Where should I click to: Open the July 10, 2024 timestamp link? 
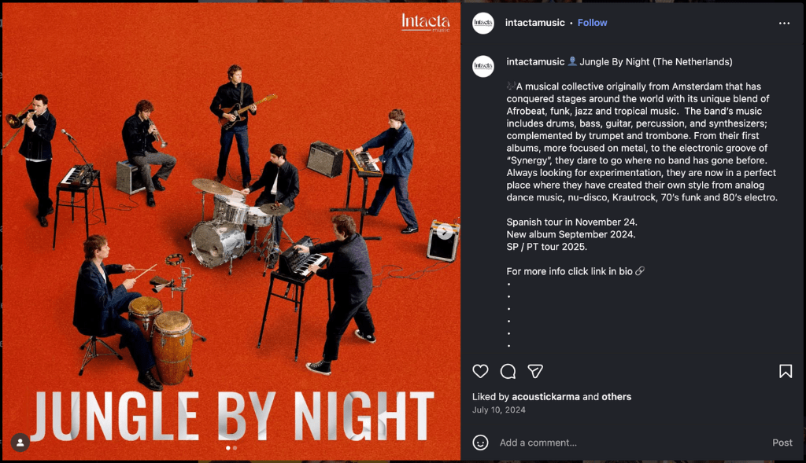click(498, 410)
